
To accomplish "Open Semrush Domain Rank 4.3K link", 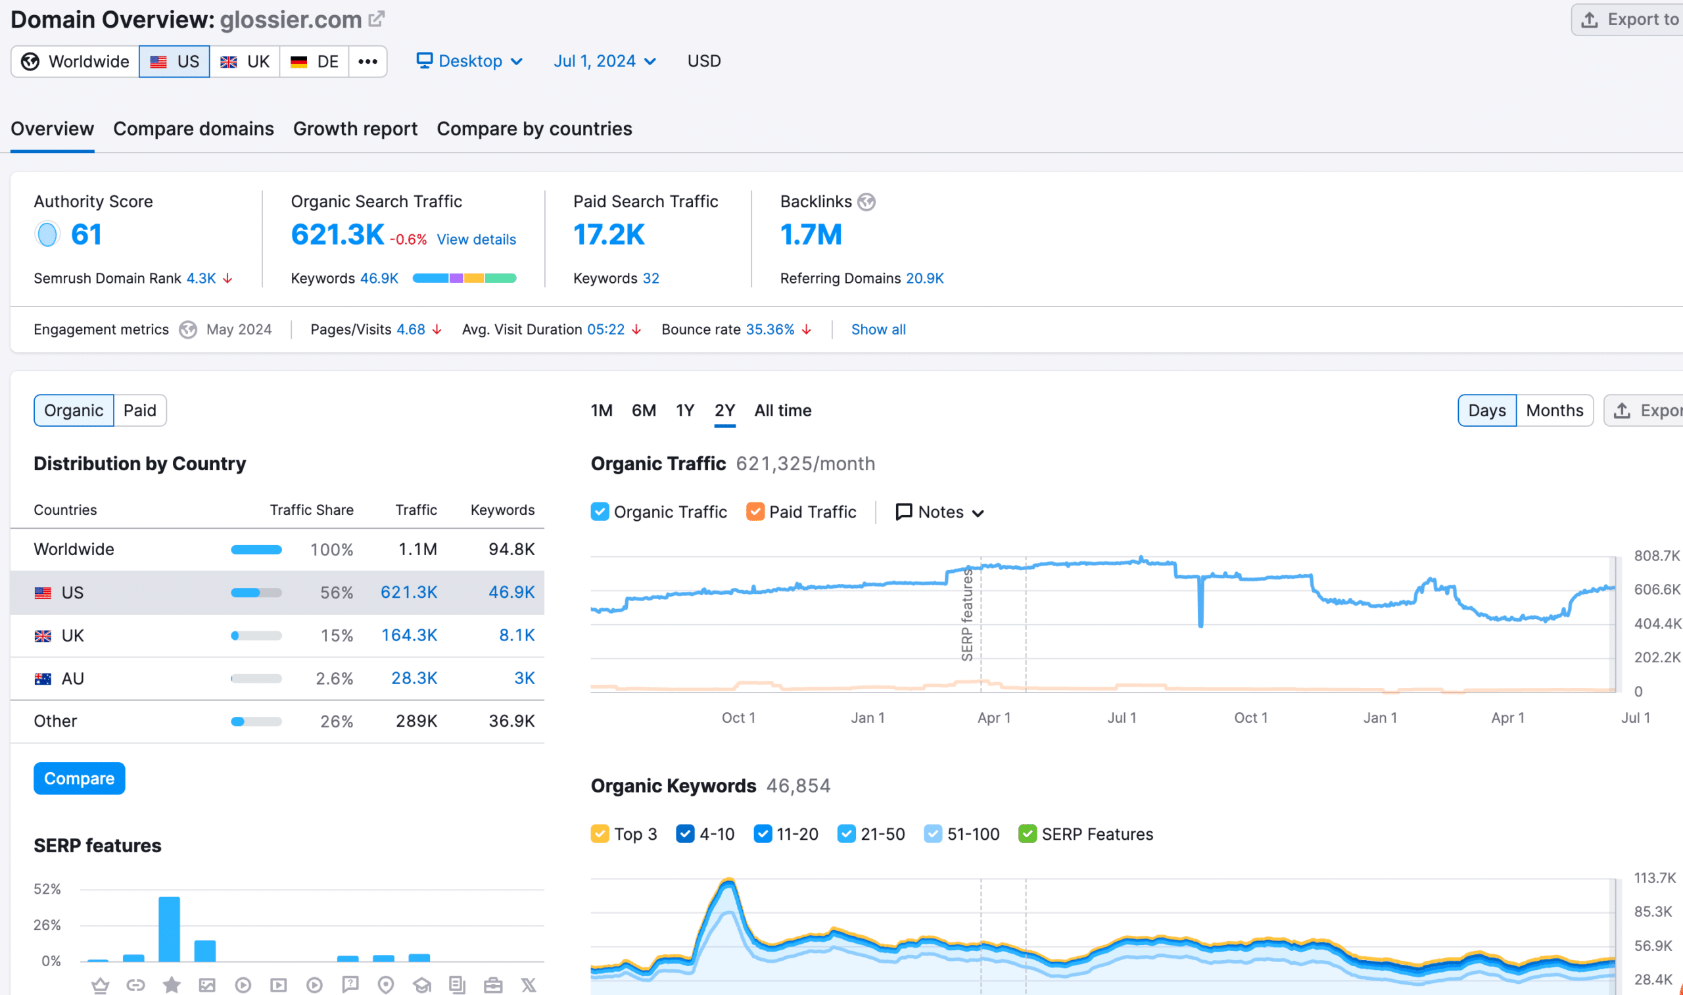I will tap(201, 278).
